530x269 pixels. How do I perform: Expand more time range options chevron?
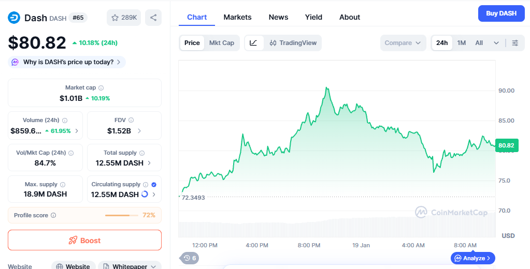click(496, 43)
